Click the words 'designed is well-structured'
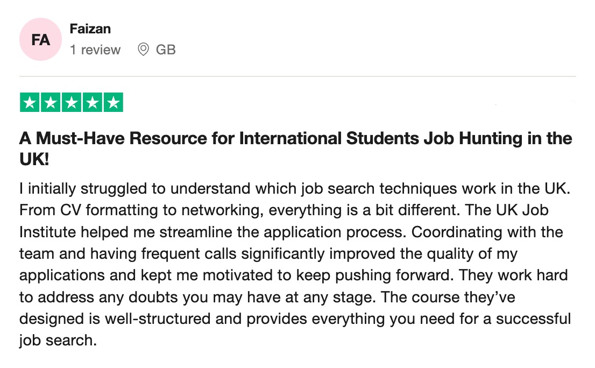This screenshot has width=595, height=368. pyautogui.click(x=115, y=319)
